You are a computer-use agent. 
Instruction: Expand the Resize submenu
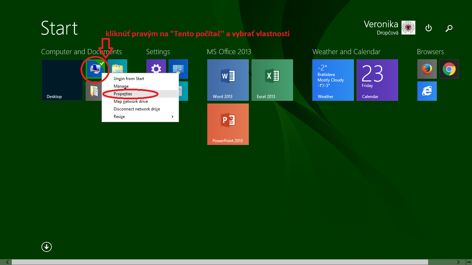click(x=140, y=117)
